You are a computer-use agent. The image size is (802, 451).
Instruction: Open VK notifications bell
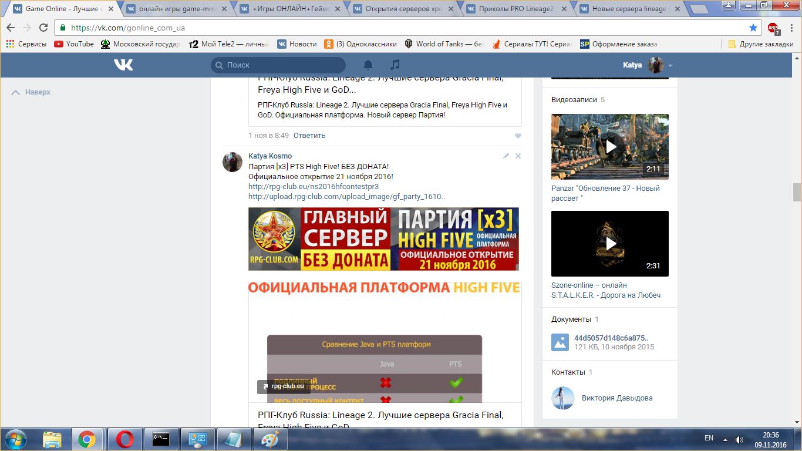pos(368,65)
